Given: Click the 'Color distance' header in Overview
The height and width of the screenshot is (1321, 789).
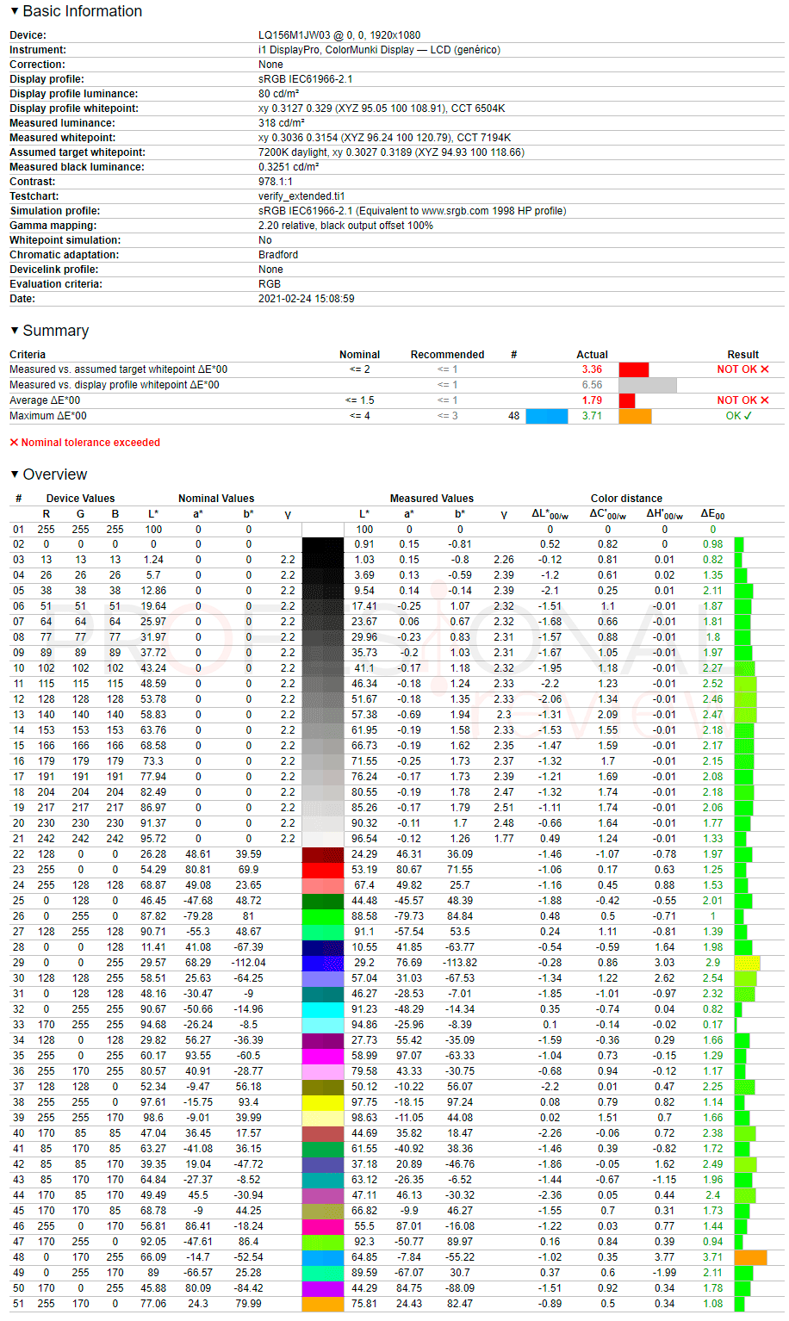Looking at the screenshot, I should click(x=626, y=499).
